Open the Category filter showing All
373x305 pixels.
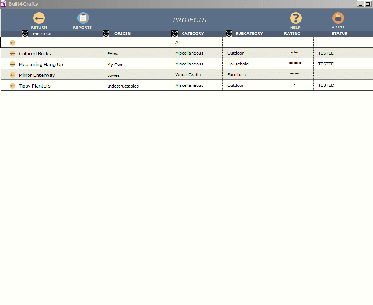point(196,42)
